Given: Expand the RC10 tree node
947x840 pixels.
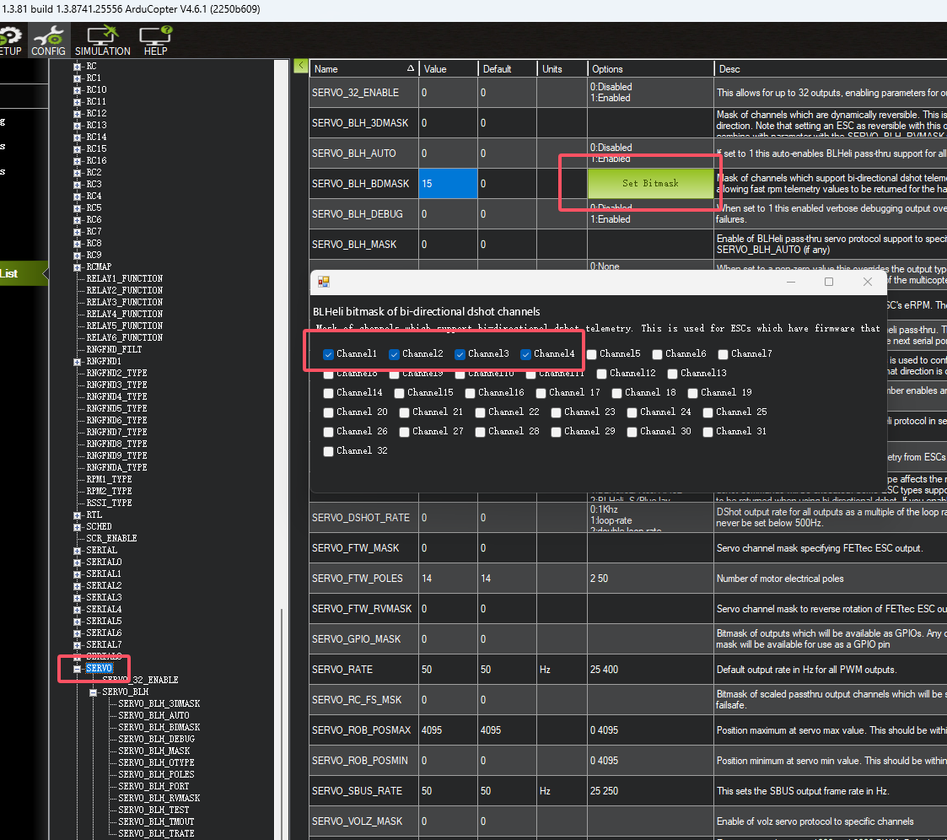Looking at the screenshot, I should (78, 89).
